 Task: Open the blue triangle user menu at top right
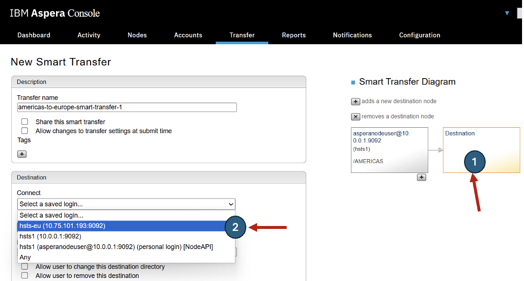click(507, 13)
